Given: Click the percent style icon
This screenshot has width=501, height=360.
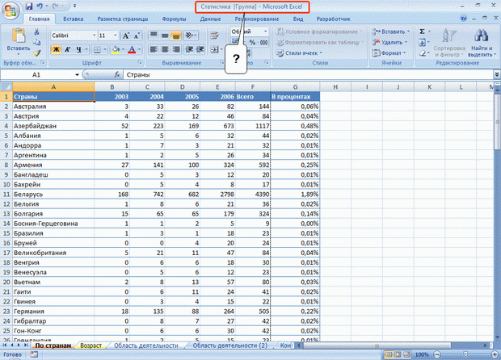Looking at the screenshot, I should [252, 42].
